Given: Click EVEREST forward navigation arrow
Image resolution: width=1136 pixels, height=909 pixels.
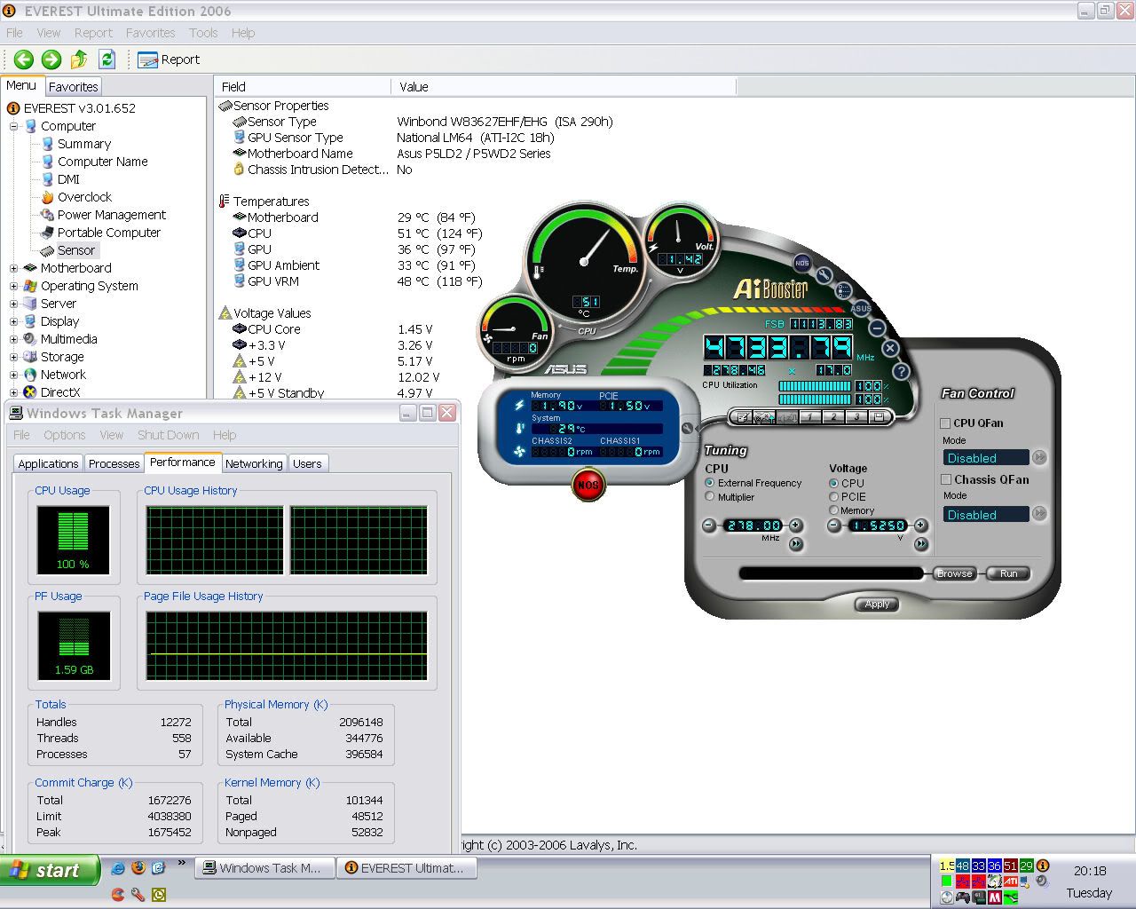Looking at the screenshot, I should (x=51, y=59).
